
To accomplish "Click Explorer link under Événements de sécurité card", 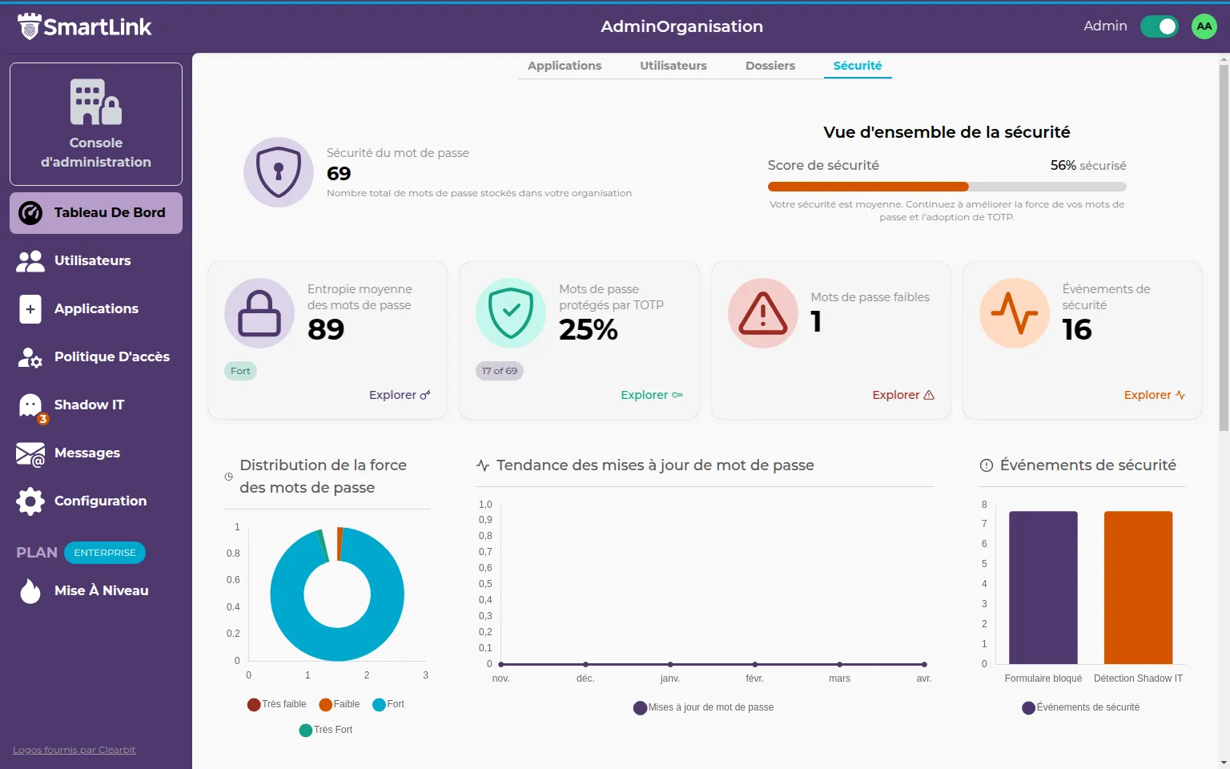I will point(1155,395).
